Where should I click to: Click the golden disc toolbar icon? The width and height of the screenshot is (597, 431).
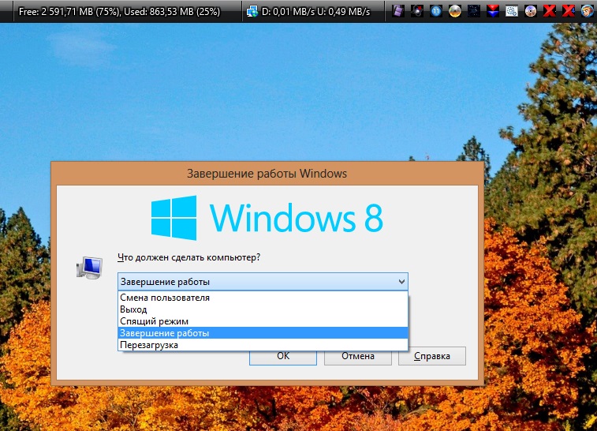(x=454, y=11)
